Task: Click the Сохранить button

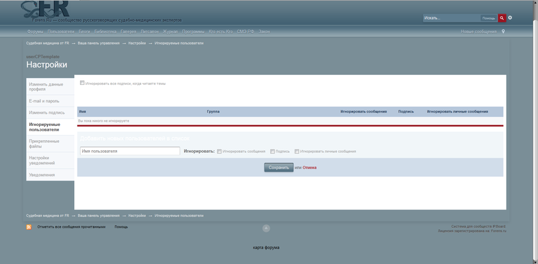Action: tap(278, 168)
